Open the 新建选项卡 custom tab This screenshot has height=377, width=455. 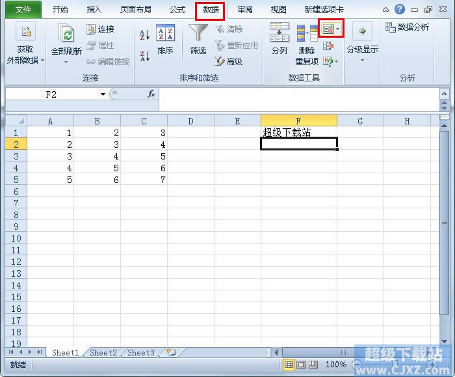[324, 10]
